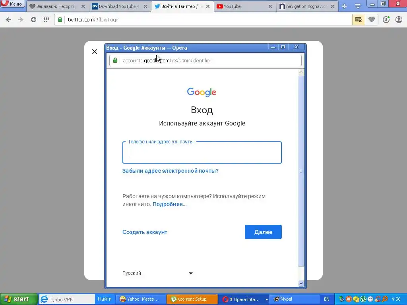Click the Создать аккаунт link

145,232
